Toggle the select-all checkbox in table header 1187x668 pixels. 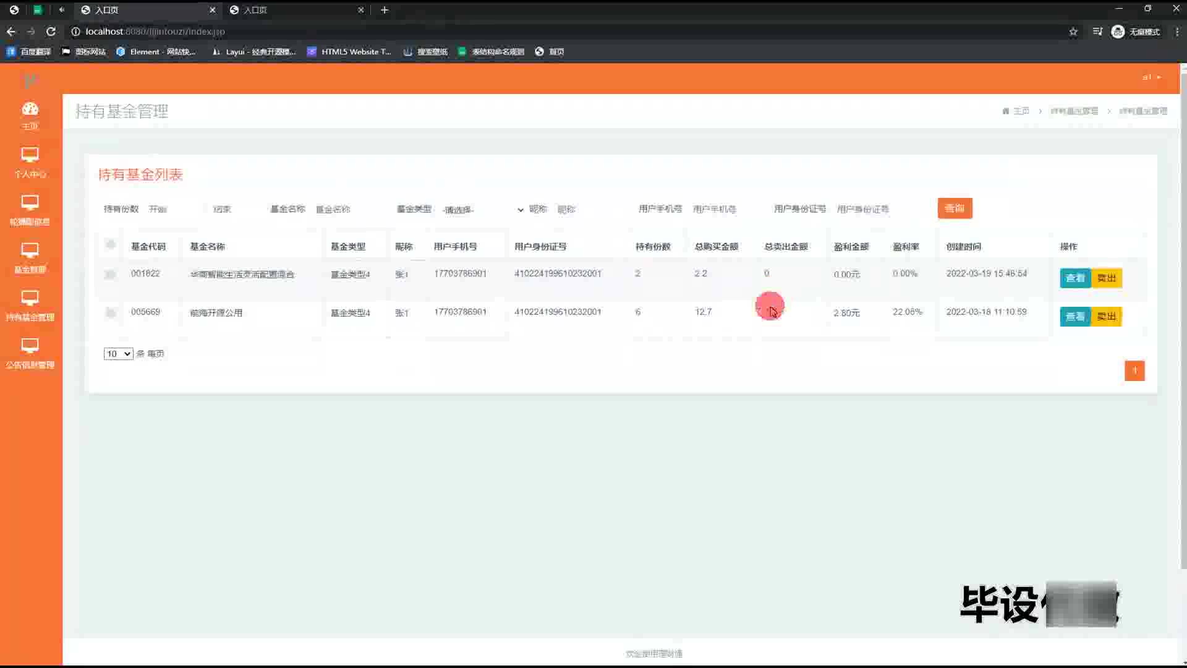click(111, 245)
